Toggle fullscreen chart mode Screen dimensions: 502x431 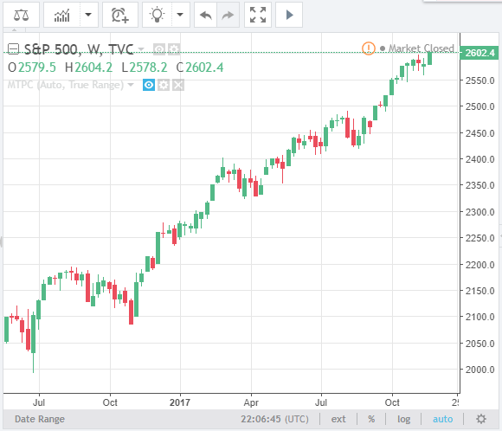[x=258, y=15]
